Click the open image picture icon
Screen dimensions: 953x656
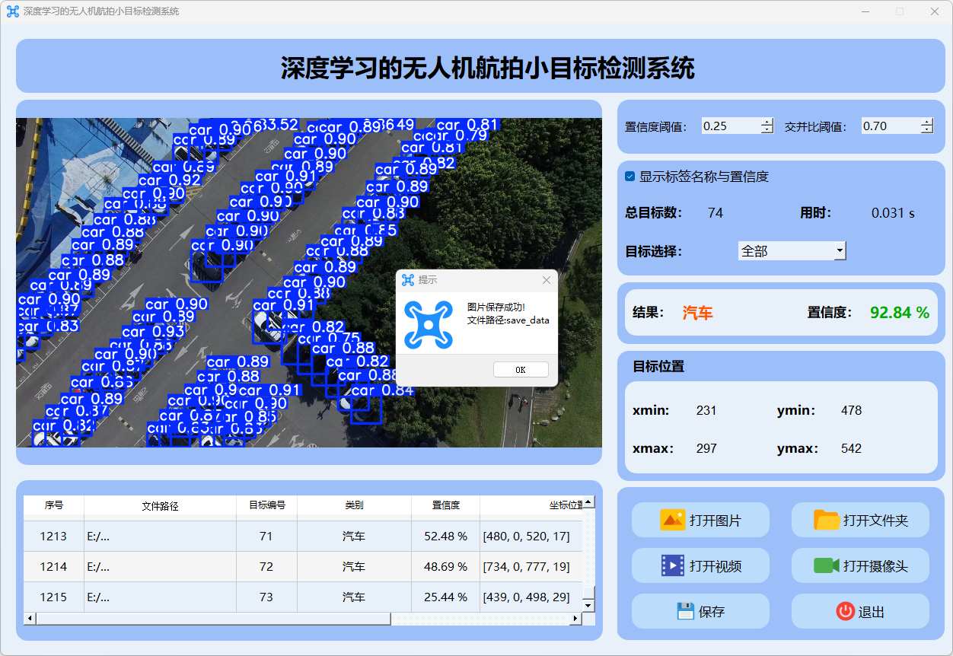(x=673, y=520)
